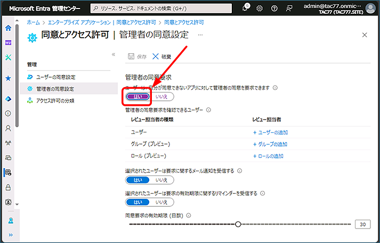Click the lock Protection icon in sidebar
Screen dimensions: 380x243
pos(8,187)
